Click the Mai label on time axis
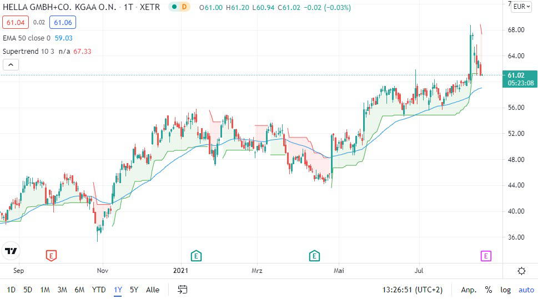Viewport: 538px width, 299px height. click(339, 271)
